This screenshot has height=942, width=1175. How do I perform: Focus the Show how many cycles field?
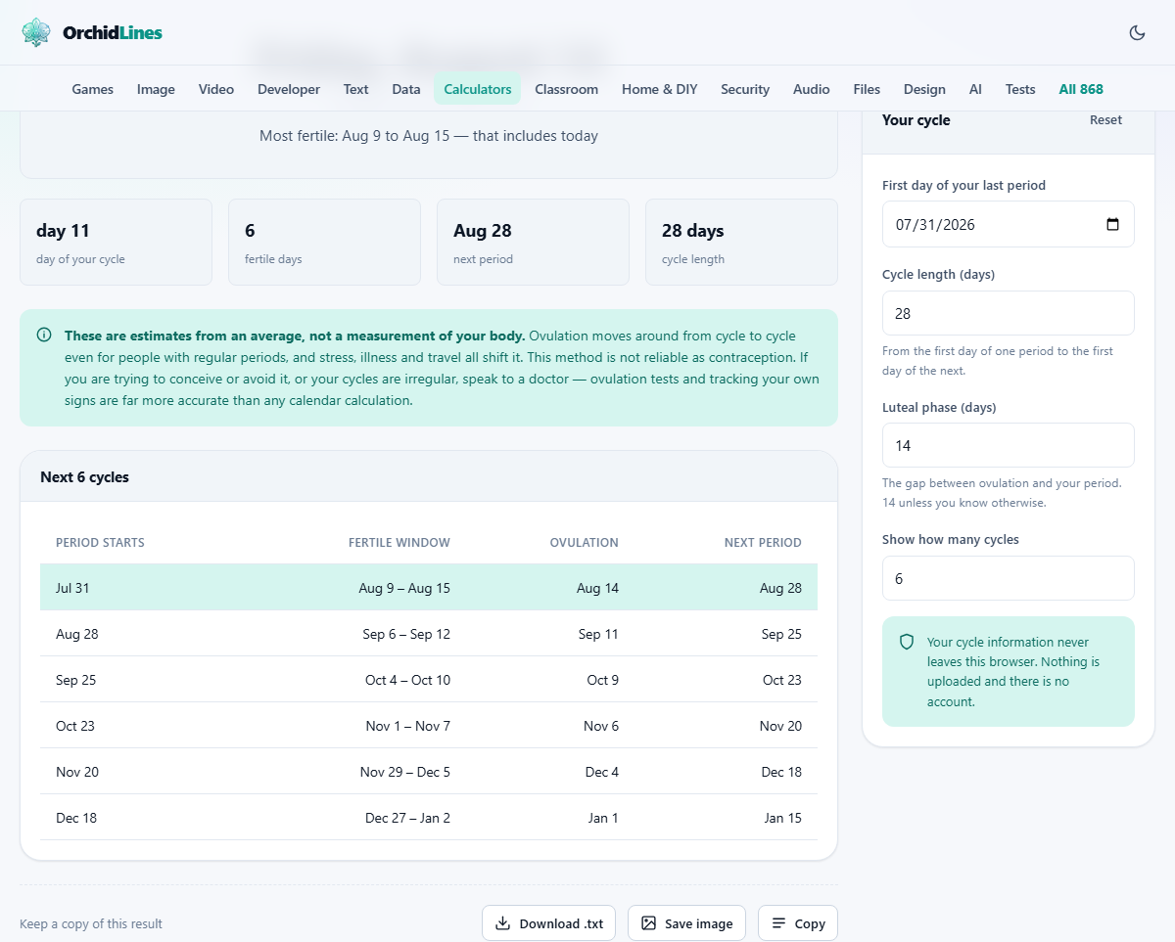(1009, 578)
